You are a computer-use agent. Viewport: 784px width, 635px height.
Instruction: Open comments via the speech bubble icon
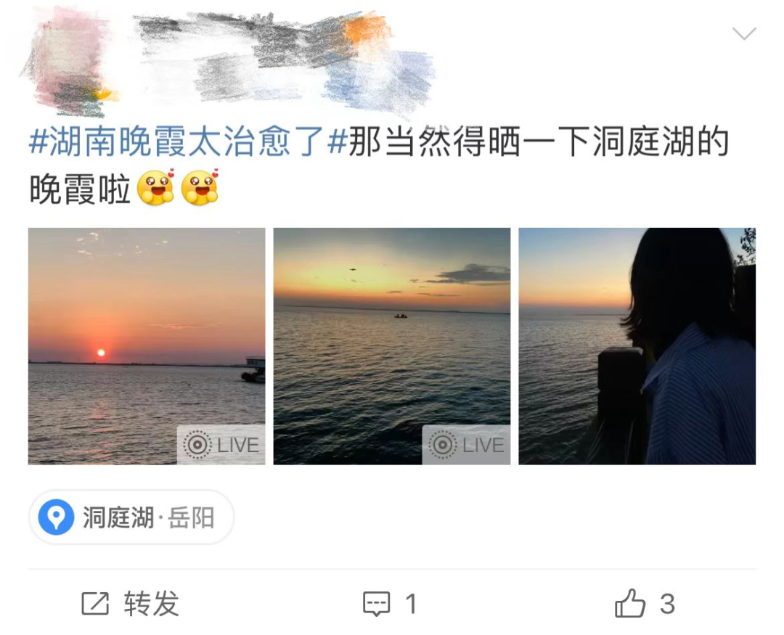pyautogui.click(x=376, y=604)
